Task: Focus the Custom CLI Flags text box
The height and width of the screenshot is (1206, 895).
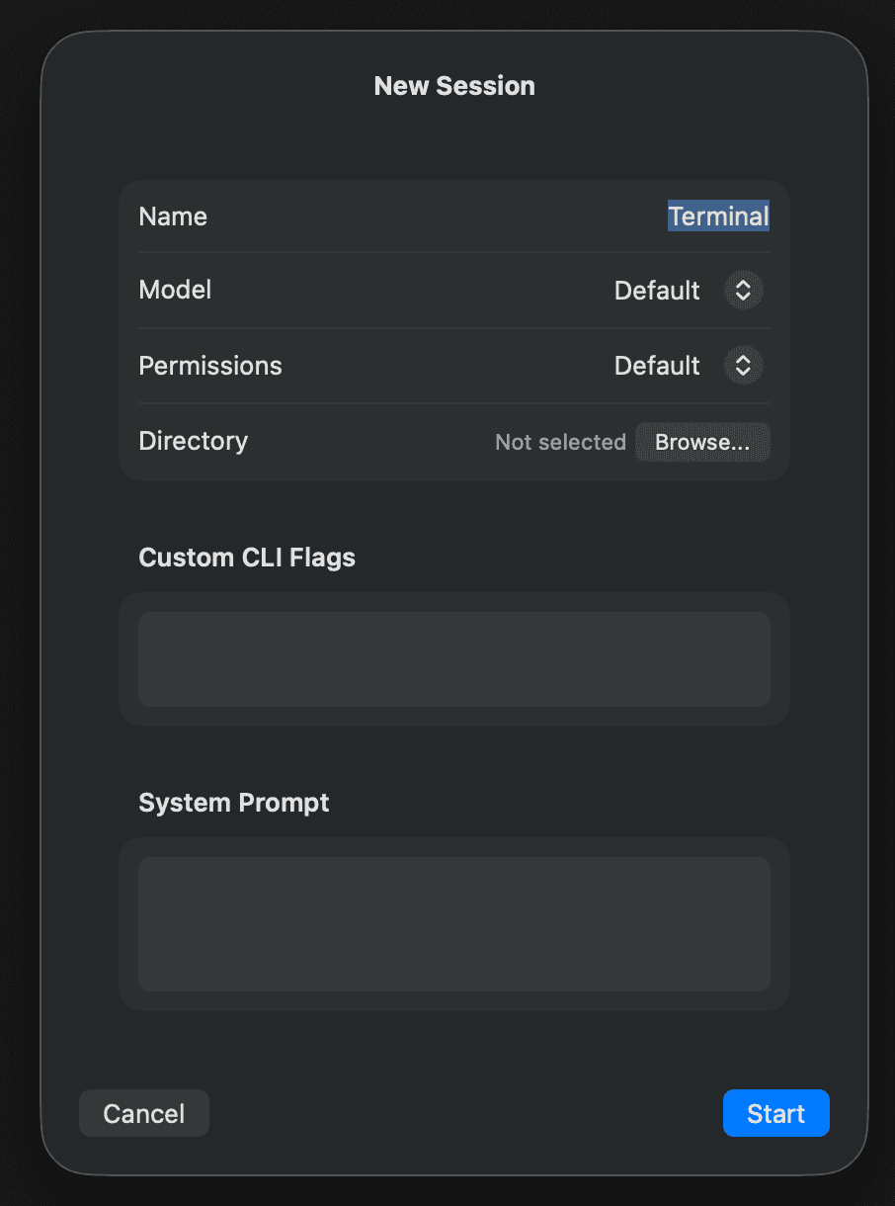Action: pyautogui.click(x=453, y=659)
